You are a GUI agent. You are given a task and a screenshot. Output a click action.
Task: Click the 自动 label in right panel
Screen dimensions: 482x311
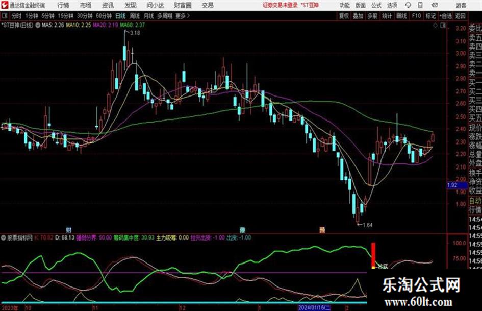click(475, 201)
